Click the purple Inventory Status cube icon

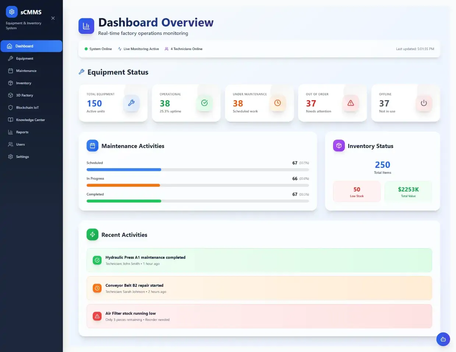tap(339, 146)
